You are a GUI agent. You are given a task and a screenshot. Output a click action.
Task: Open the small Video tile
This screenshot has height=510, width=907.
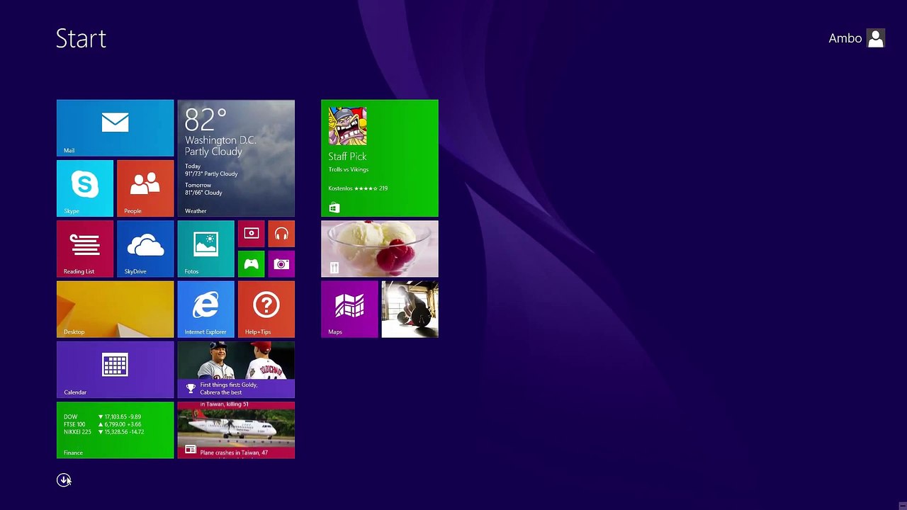pyautogui.click(x=251, y=234)
